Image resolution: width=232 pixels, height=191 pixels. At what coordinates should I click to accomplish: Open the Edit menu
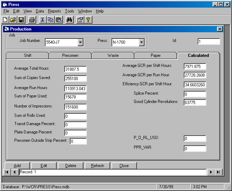16,11
